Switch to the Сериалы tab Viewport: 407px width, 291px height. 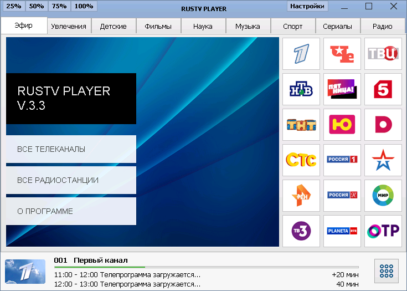coord(337,26)
